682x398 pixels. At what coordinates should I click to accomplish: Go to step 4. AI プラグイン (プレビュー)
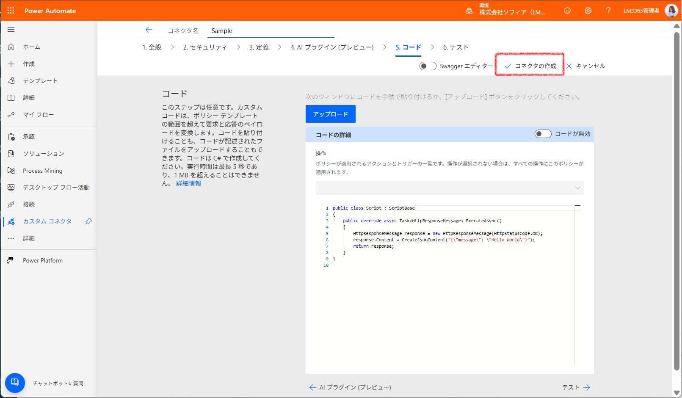coord(332,47)
